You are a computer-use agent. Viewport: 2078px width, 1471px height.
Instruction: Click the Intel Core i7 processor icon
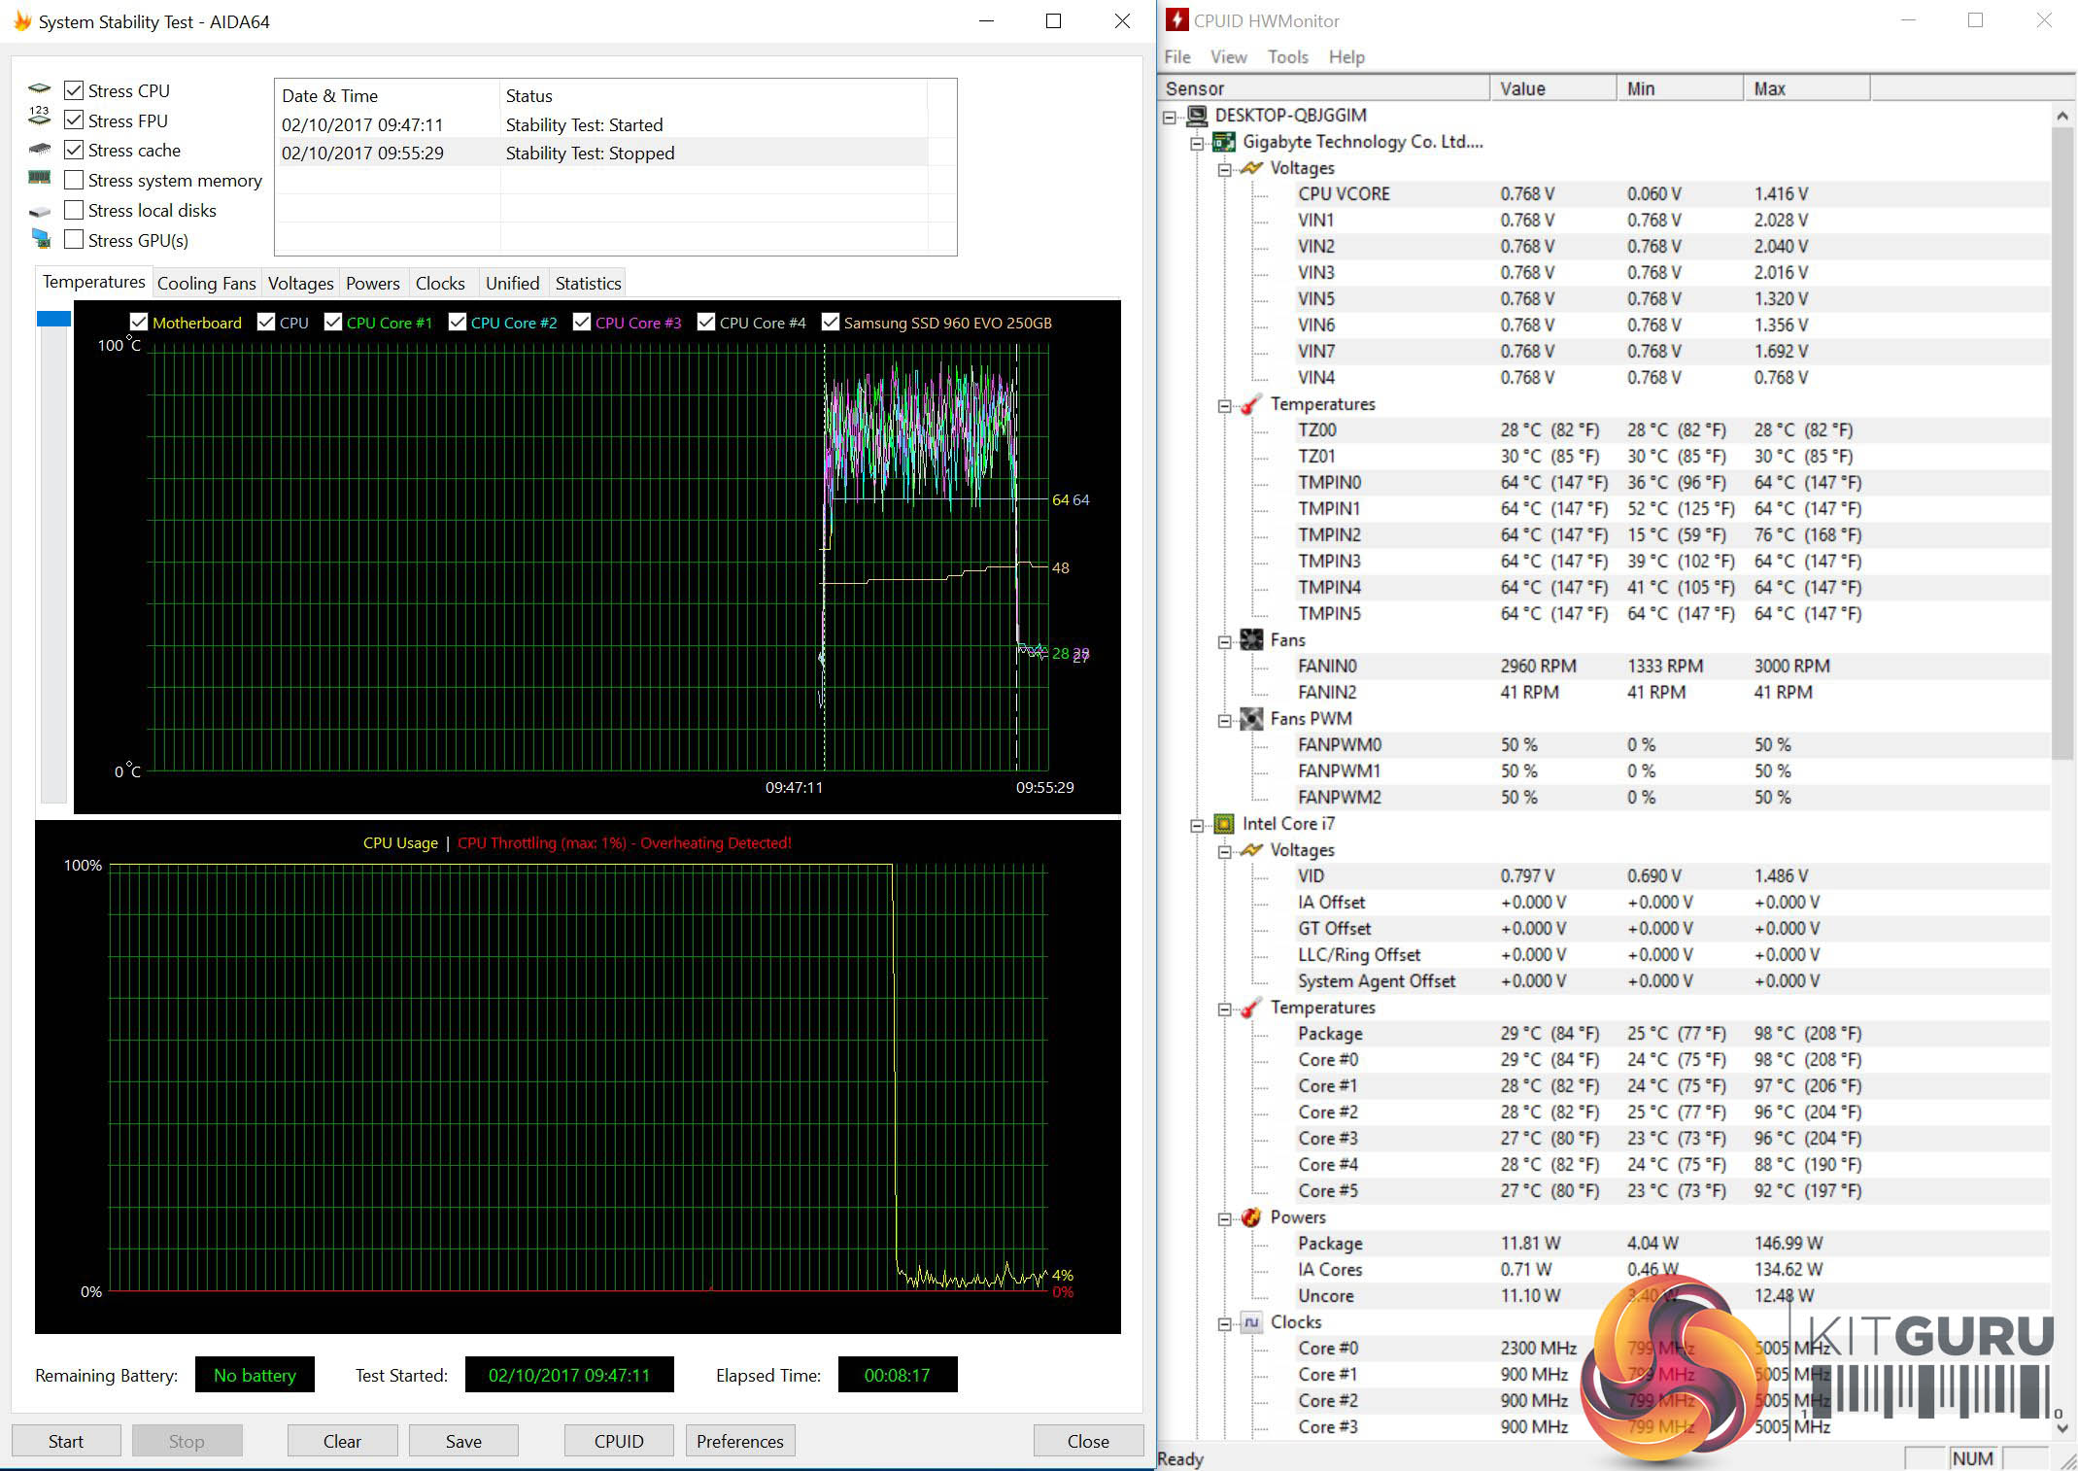[1224, 824]
